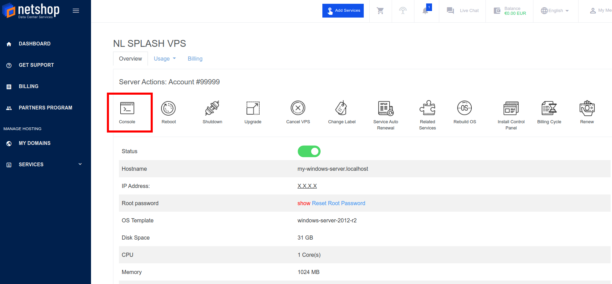Open the shopping cart
The image size is (612, 284).
tap(380, 11)
